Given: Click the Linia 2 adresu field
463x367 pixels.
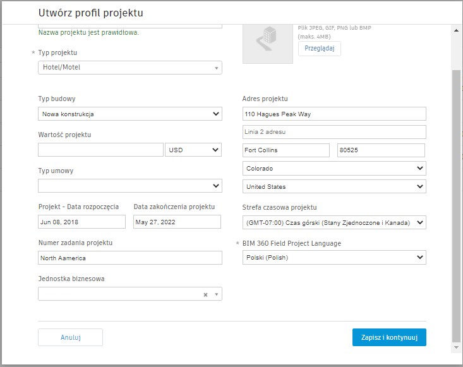Looking at the screenshot, I should coord(334,132).
